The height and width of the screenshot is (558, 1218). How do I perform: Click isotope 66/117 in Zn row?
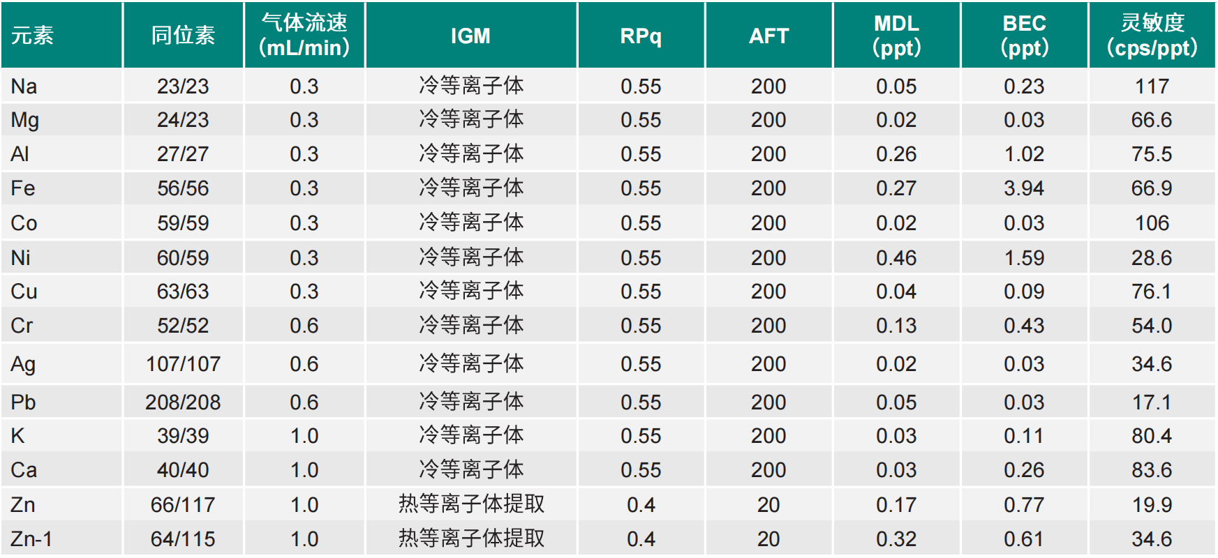(183, 504)
